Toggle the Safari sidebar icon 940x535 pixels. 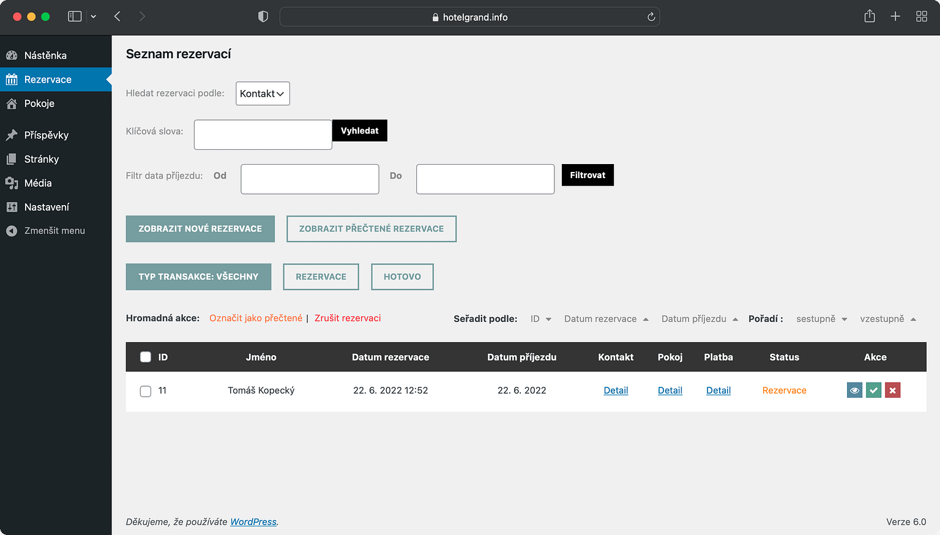tap(75, 17)
